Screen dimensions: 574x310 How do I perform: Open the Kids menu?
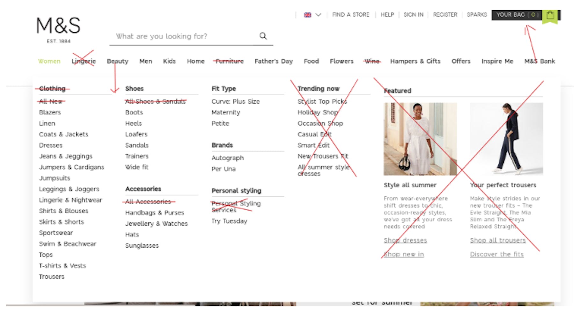coord(169,61)
